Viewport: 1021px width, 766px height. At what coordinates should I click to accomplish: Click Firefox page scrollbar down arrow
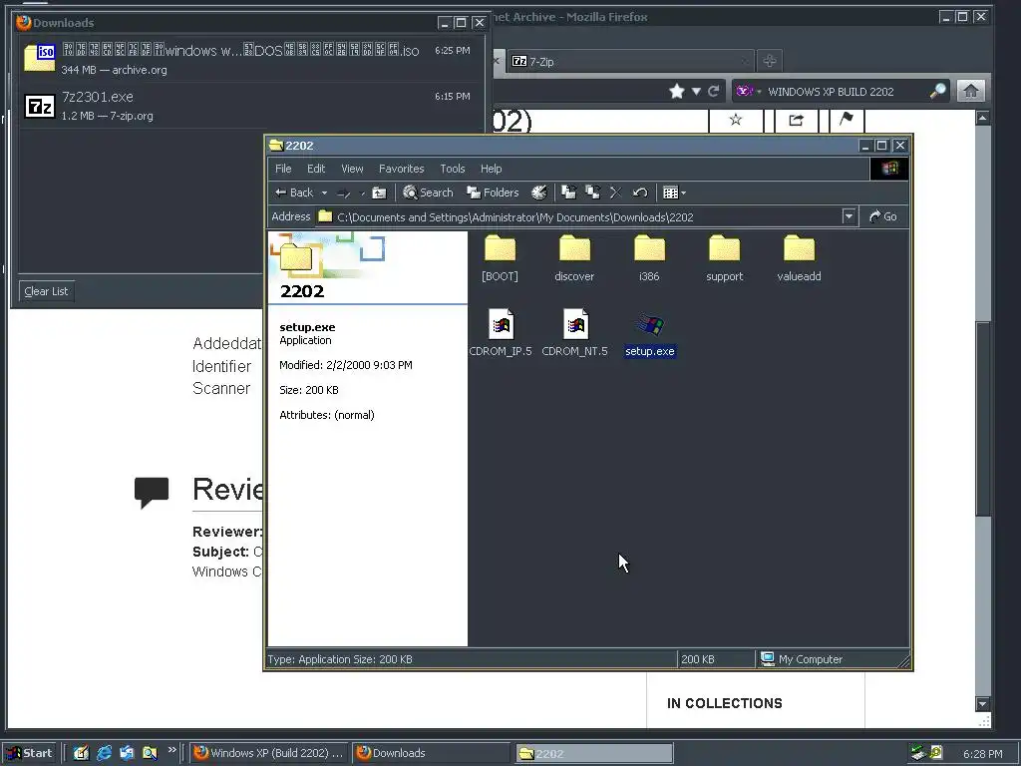[982, 704]
